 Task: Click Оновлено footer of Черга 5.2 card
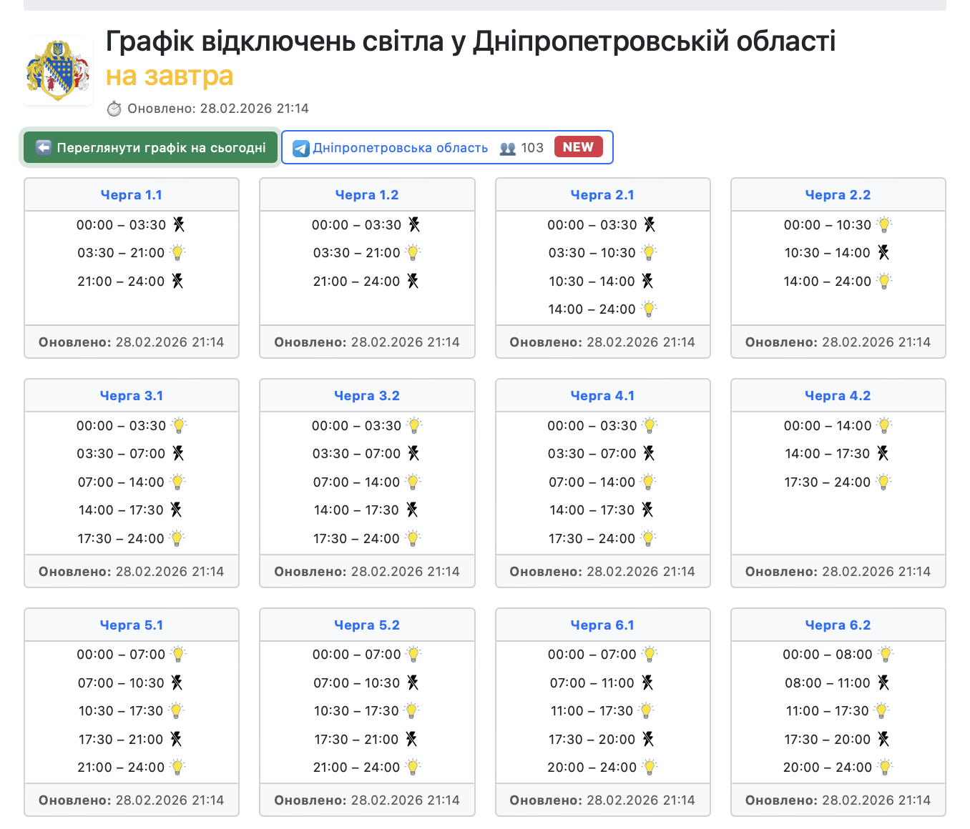click(x=367, y=800)
